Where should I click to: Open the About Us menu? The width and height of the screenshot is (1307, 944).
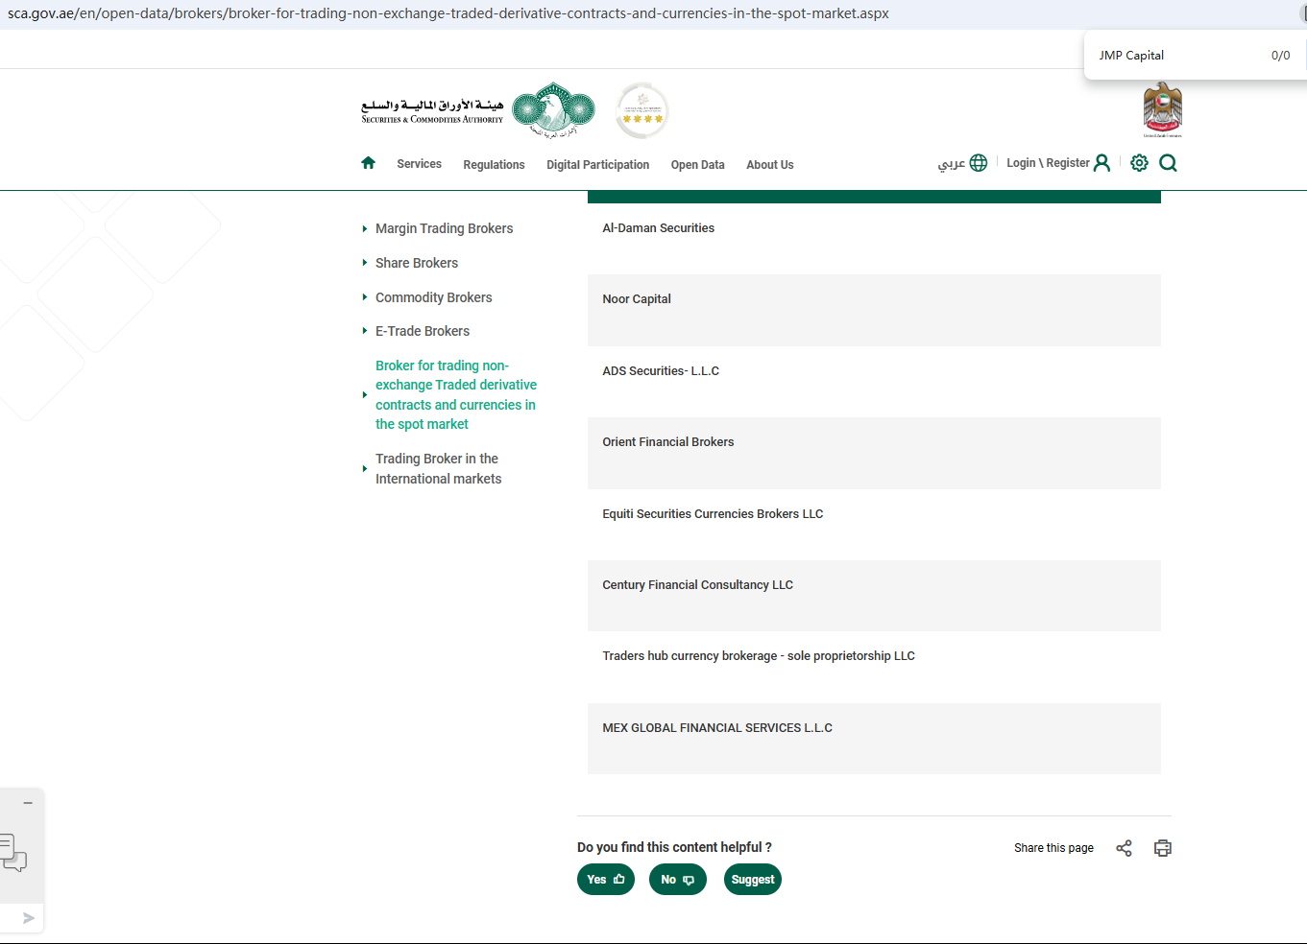770,165
